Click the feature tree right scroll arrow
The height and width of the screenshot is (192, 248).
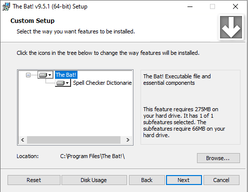[x=128, y=140]
